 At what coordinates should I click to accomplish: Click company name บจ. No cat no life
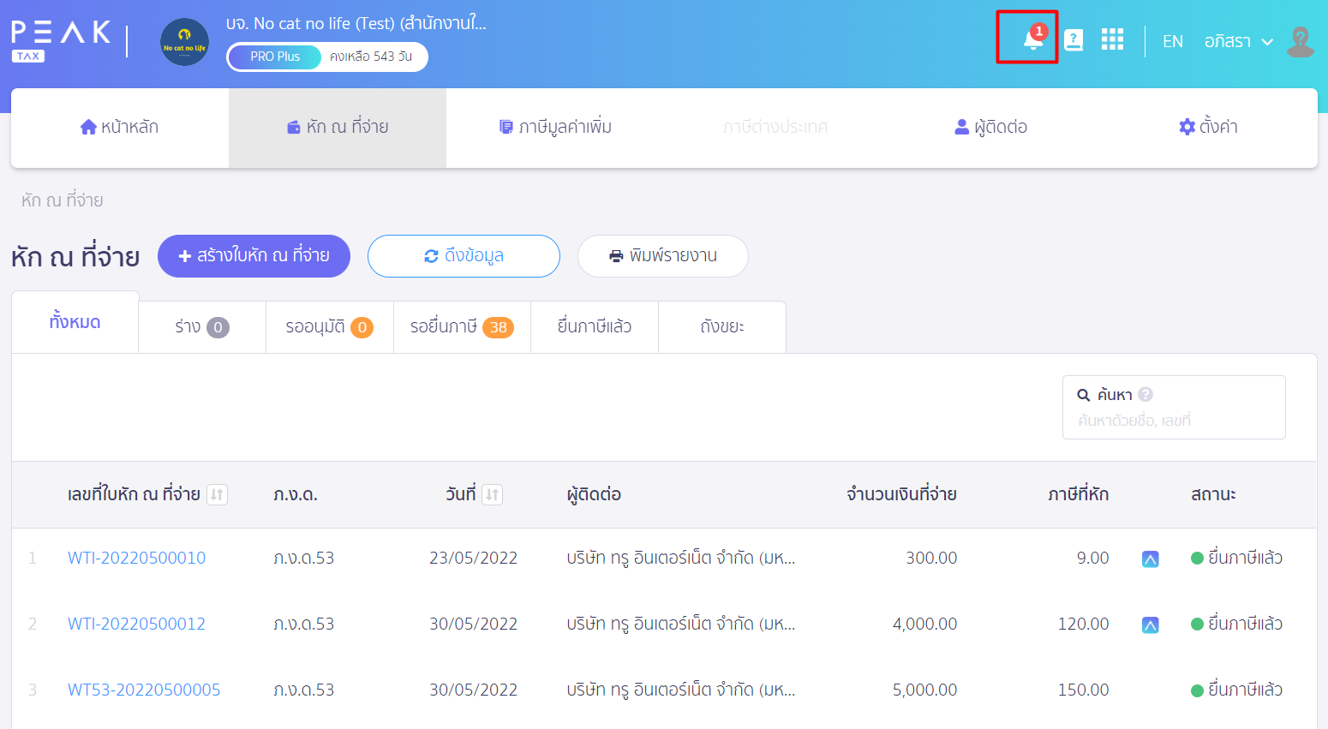tap(356, 23)
